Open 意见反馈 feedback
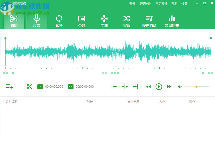215x144 pixels. (161, 4)
